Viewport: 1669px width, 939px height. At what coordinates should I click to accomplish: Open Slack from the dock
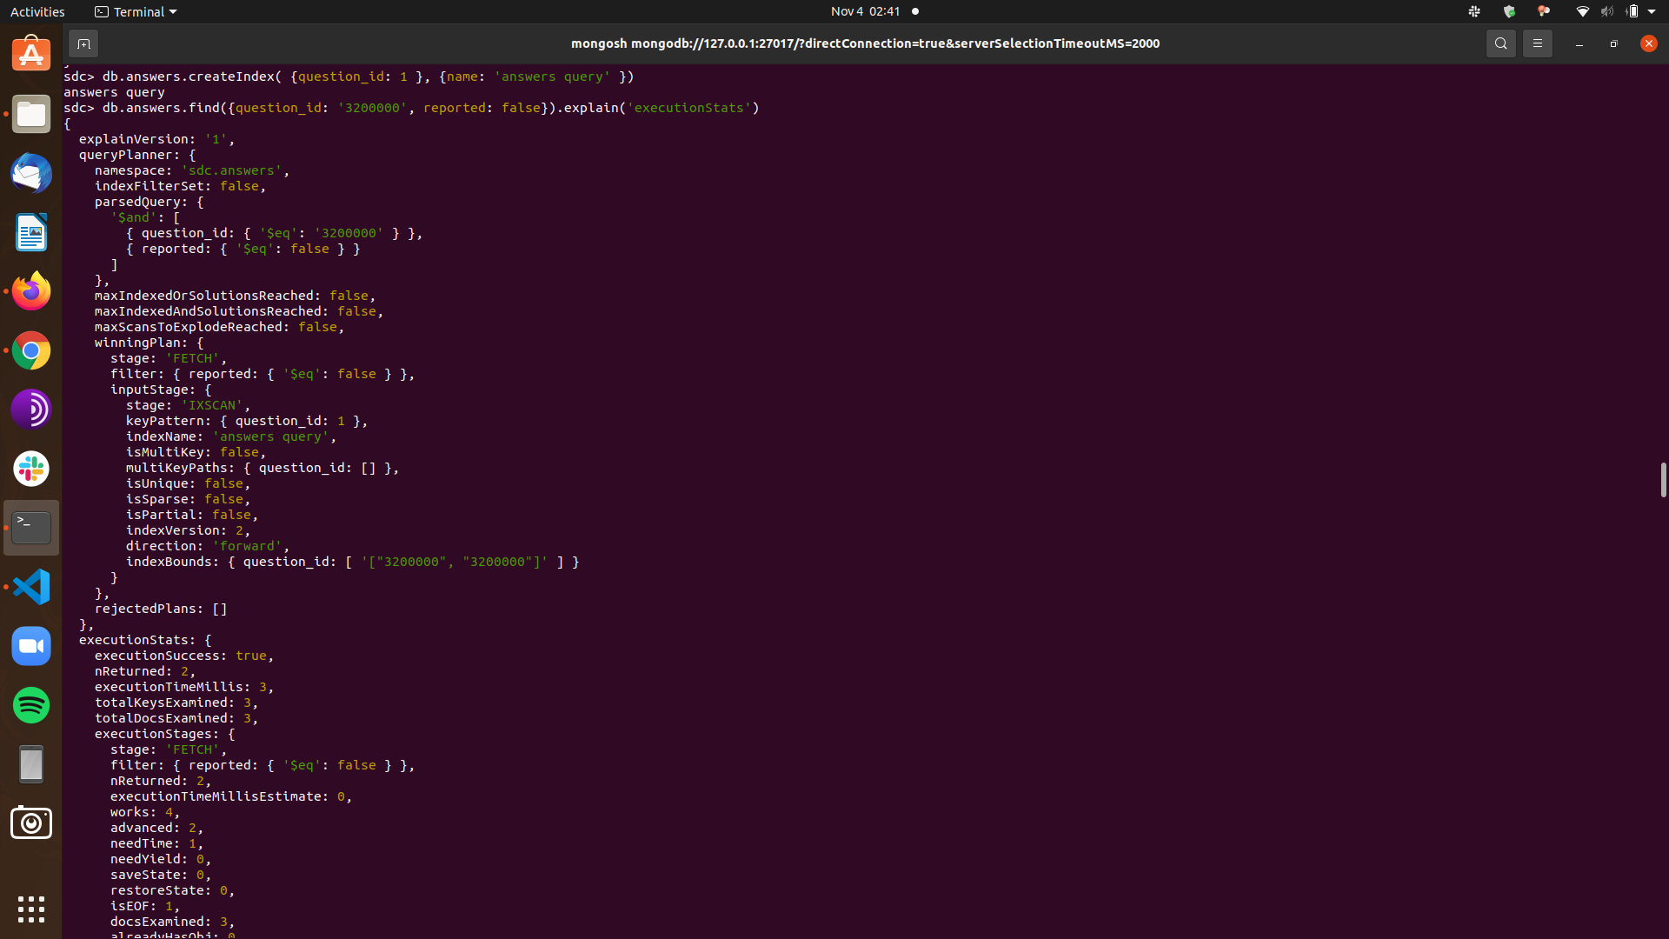(30, 469)
